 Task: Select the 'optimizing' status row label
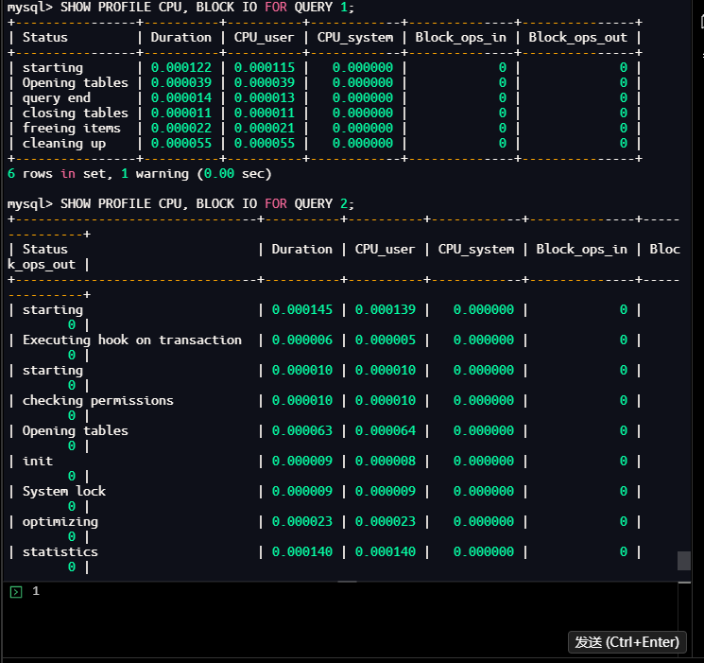tap(60, 521)
